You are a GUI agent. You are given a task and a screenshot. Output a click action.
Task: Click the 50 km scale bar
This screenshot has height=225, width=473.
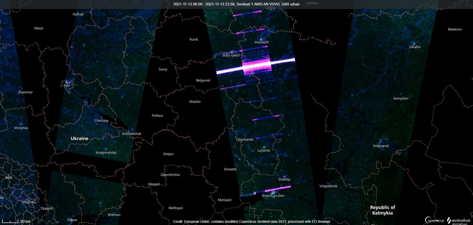[x=19, y=221]
